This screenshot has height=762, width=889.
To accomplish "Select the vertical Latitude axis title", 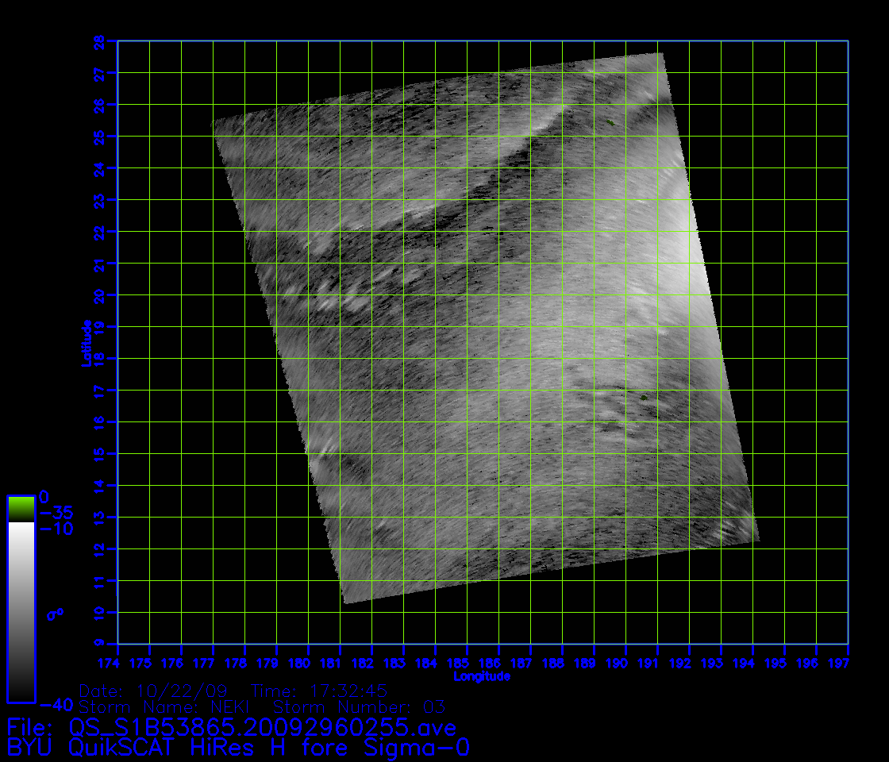I will pyautogui.click(x=85, y=343).
